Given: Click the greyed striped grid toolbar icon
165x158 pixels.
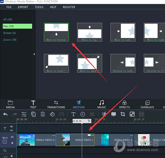Looking at the screenshot, I should point(141,114).
